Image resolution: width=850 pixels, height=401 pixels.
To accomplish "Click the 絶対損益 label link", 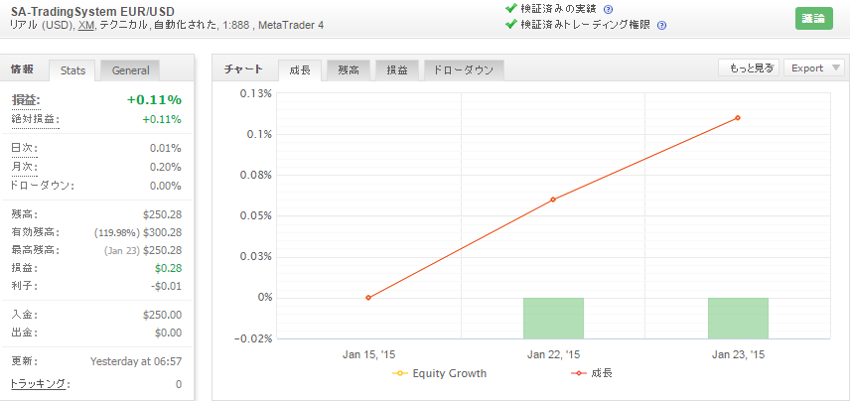I will (x=35, y=120).
